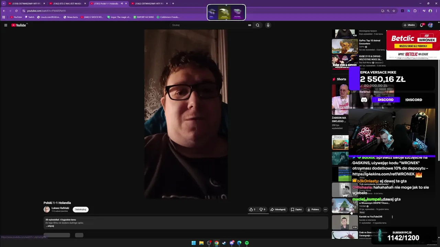
Task: Open the bookmarks apps grid icon
Action: [4, 17]
